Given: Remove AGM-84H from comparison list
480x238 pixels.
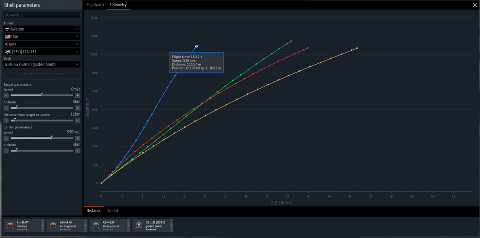Looking at the screenshot, I should (85, 226).
